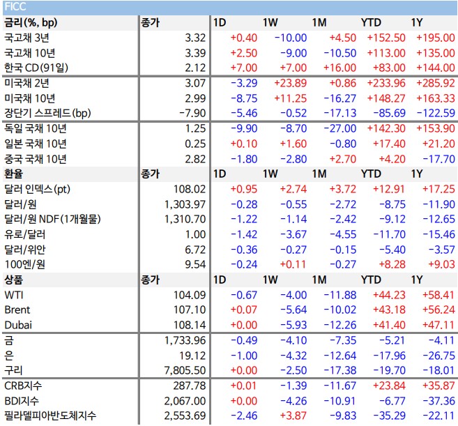
Task: Select 미국채 2년 1Y value +285.92
Action: 436,83
